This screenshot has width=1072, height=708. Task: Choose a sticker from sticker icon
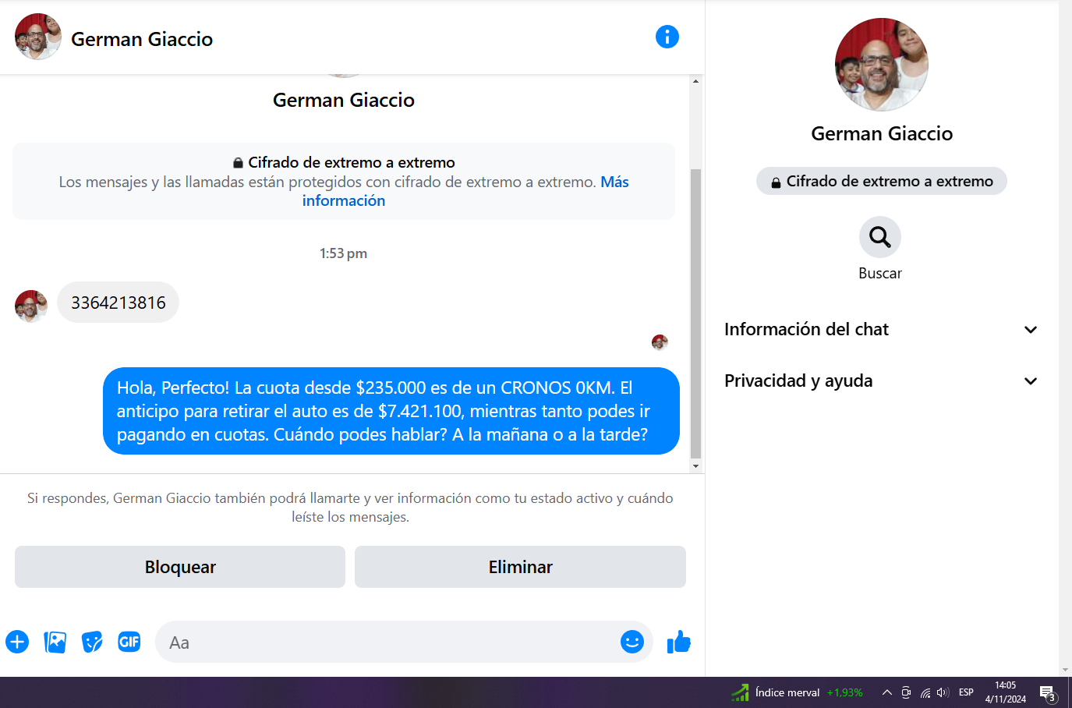[92, 642]
